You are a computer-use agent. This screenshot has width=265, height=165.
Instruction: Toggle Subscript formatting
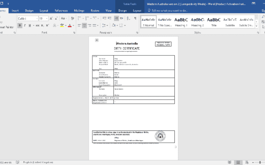(42, 25)
